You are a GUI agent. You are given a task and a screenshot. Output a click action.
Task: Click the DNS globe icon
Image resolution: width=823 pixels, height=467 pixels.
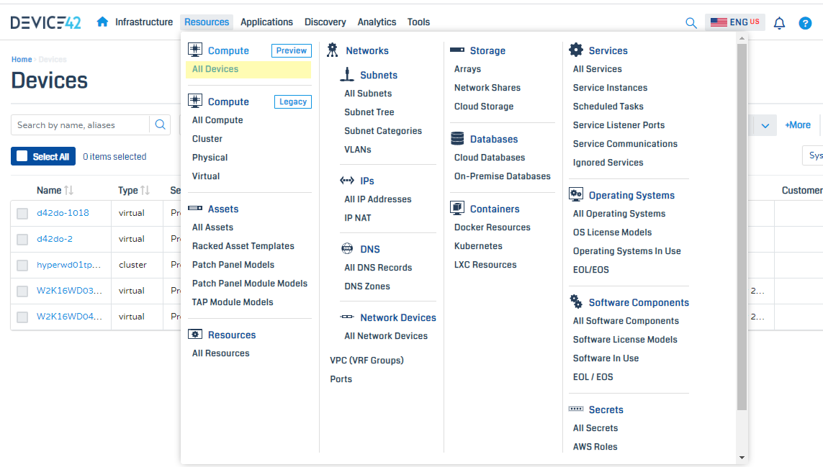tap(347, 248)
